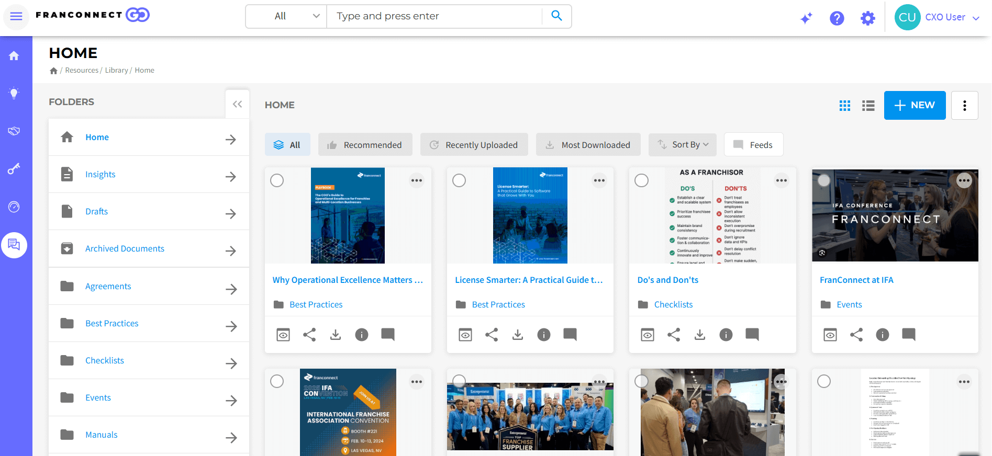Preview the Do's and Don'ts document
This screenshot has height=456, width=992.
648,335
